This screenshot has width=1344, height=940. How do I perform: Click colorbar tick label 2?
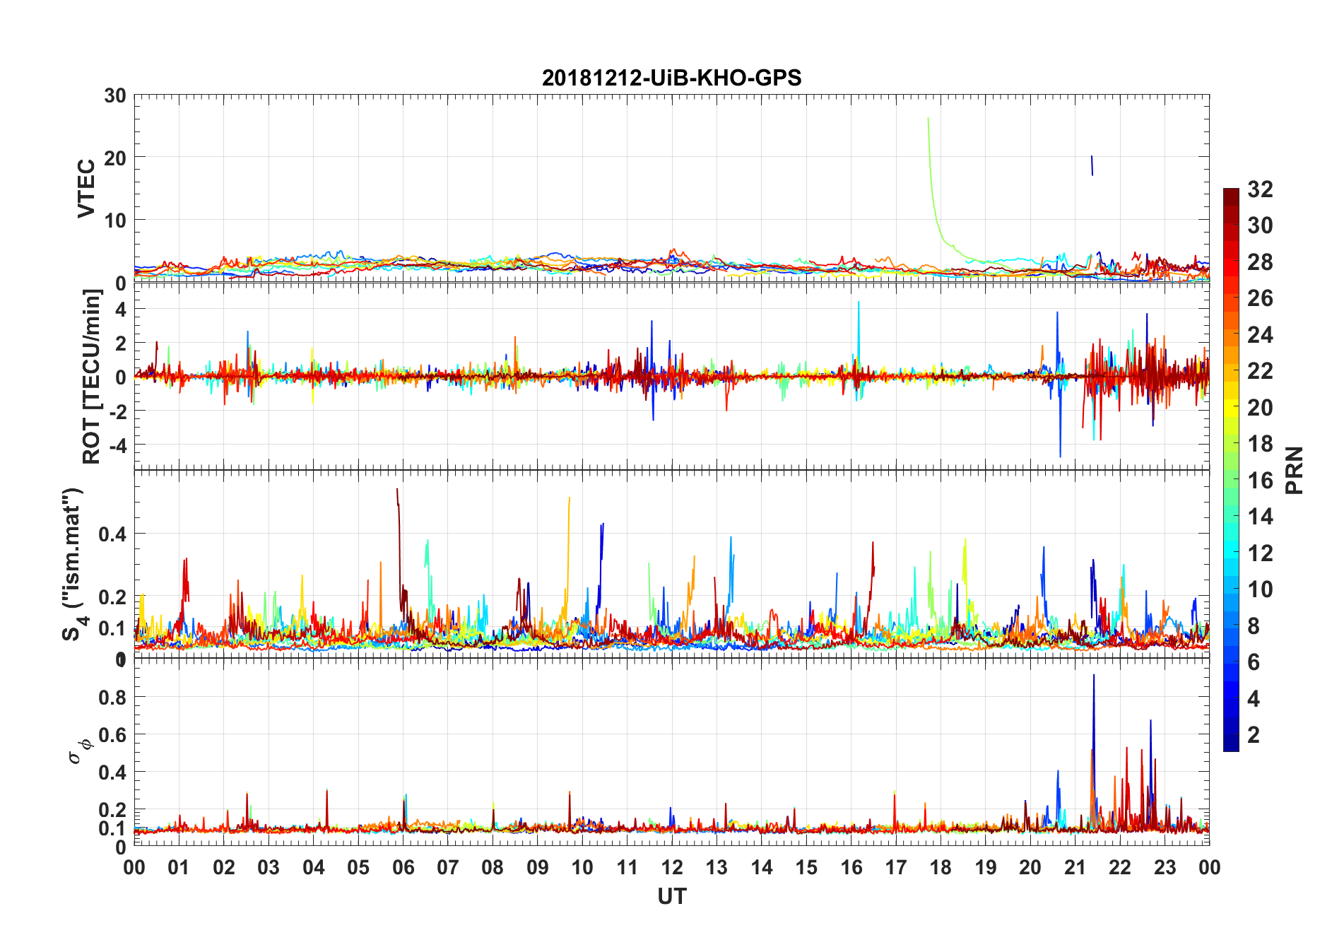[1254, 735]
